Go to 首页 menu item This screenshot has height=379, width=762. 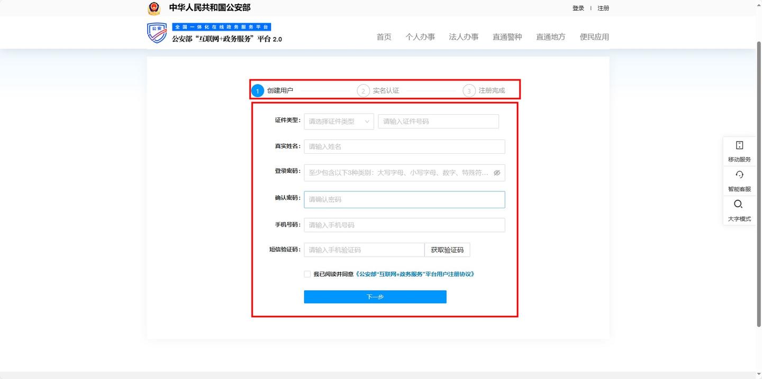(x=384, y=37)
